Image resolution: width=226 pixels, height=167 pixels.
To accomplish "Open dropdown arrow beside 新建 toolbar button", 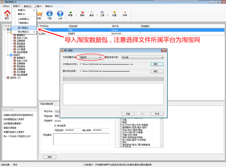I will pos(76,15).
